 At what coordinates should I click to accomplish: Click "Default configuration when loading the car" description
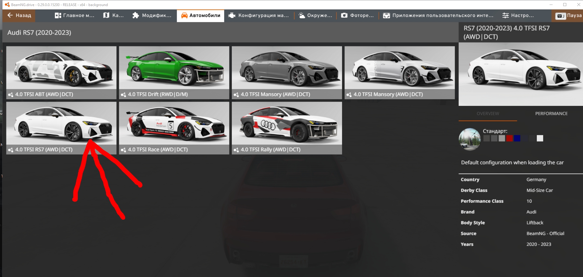(512, 163)
